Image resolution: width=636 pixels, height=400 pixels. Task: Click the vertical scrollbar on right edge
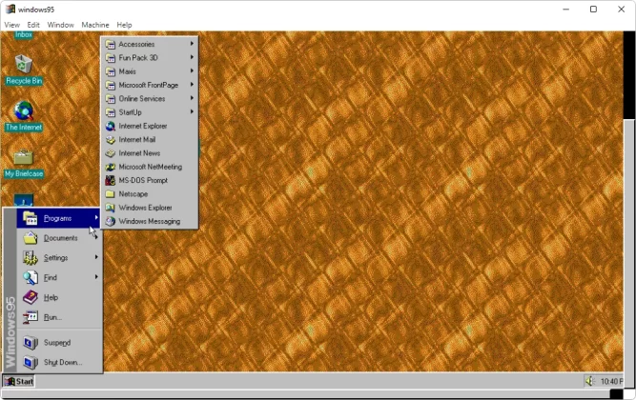629,251
